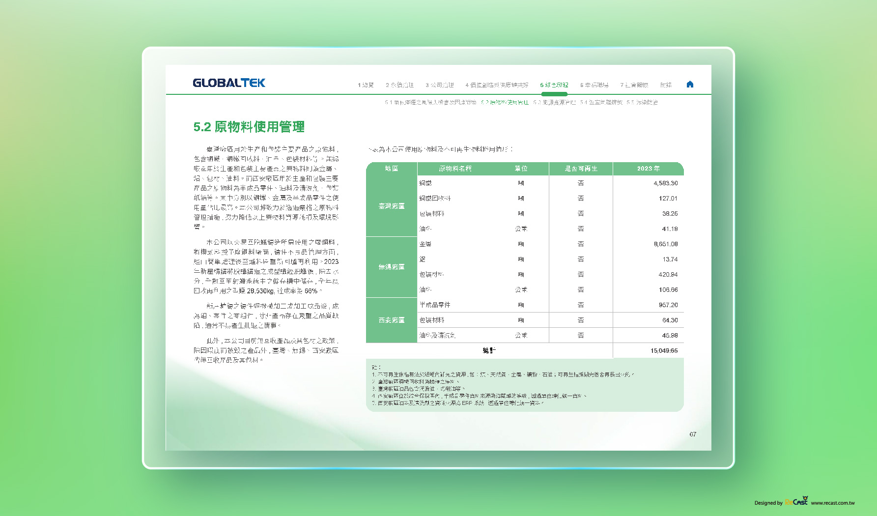Open the 附錄 appendix tab
The height and width of the screenshot is (516, 877).
tap(666, 85)
